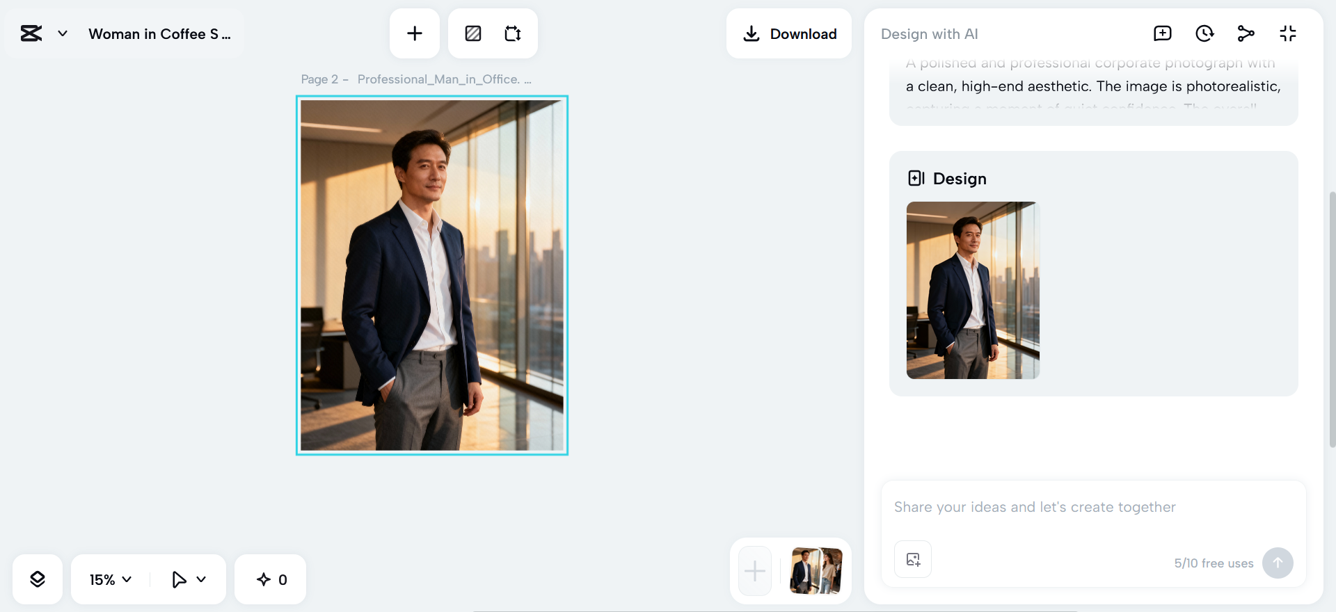
Task: Click the CapCut logo icon
Action: [x=31, y=33]
